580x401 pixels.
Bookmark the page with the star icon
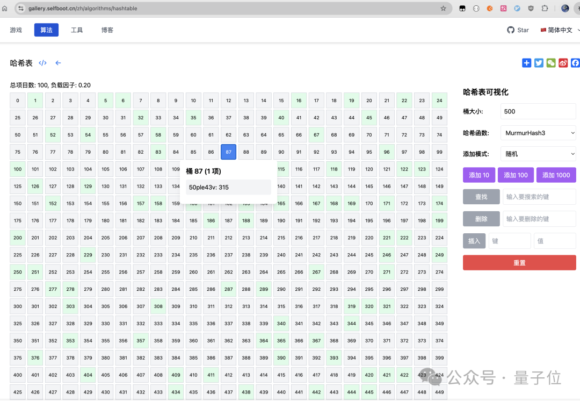click(443, 8)
